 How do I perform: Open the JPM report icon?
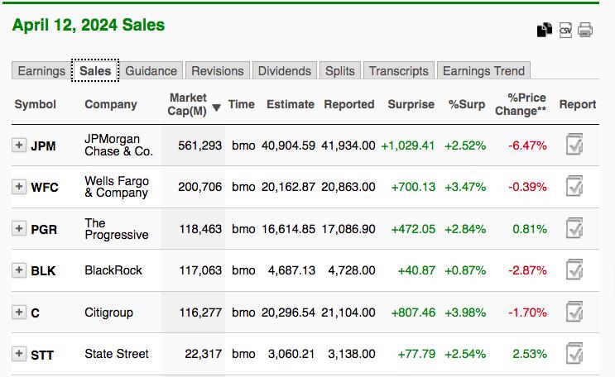[574, 146]
